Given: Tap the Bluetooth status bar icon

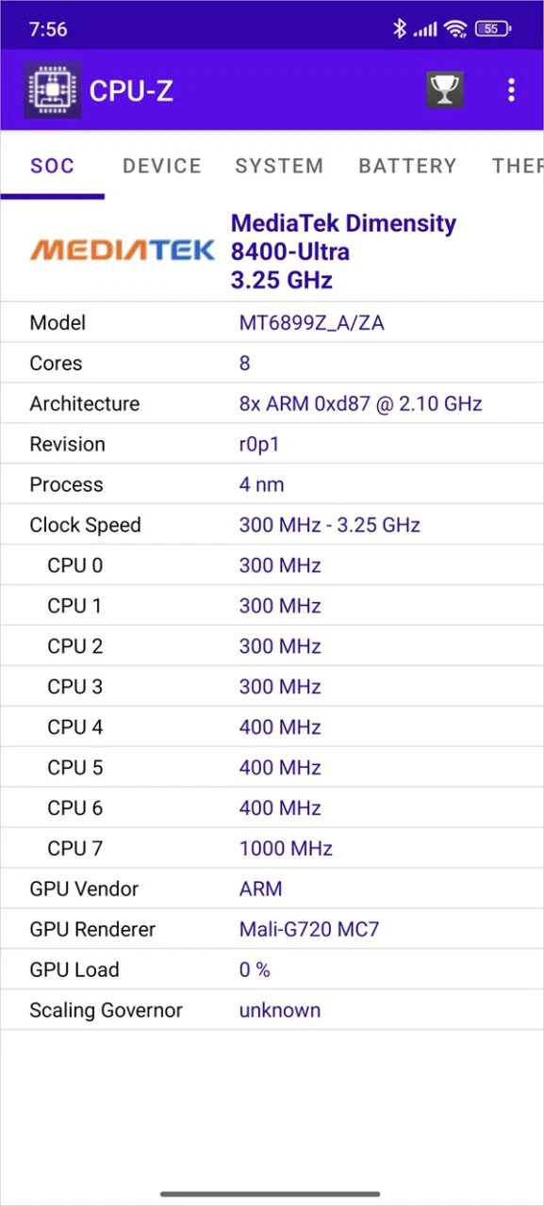Looking at the screenshot, I should point(400,29).
